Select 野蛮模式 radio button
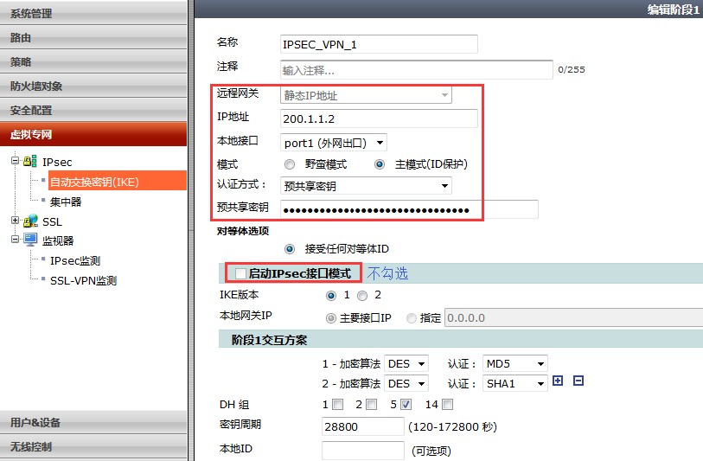 (x=290, y=164)
